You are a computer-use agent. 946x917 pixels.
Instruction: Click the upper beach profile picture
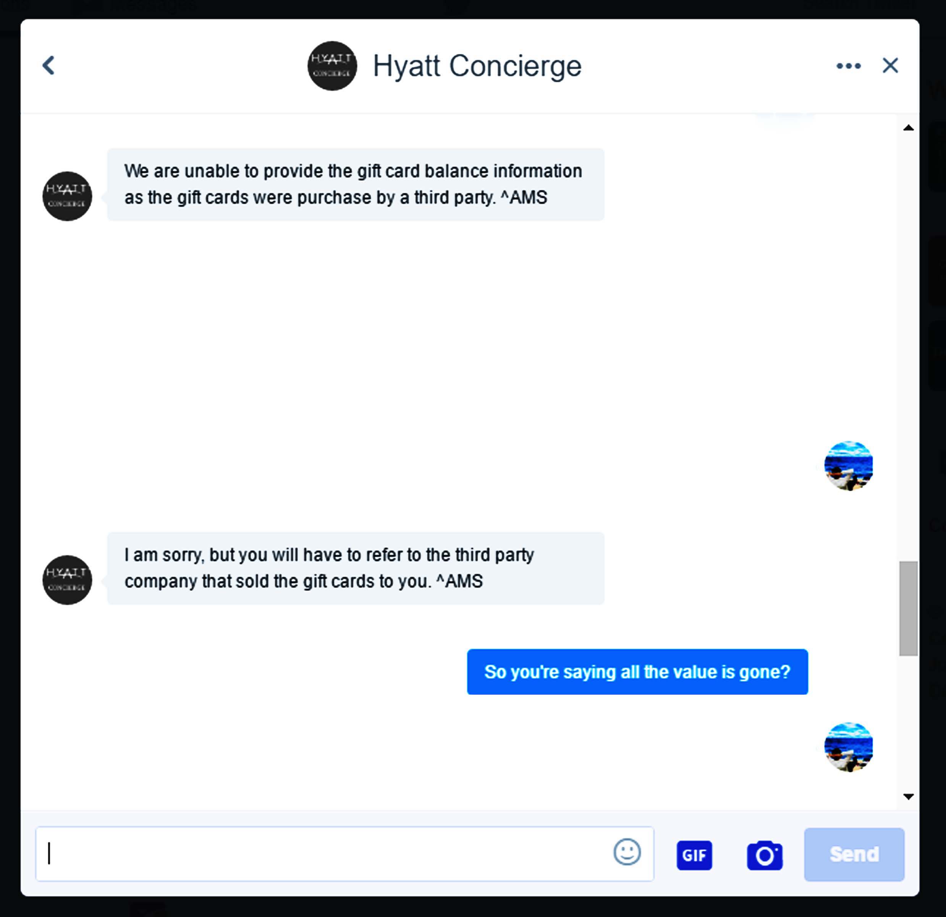849,465
